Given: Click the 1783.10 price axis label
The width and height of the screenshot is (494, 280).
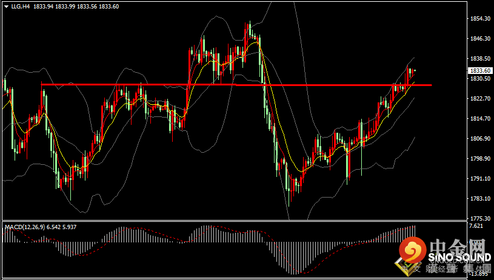Looking at the screenshot, I should (480, 198).
